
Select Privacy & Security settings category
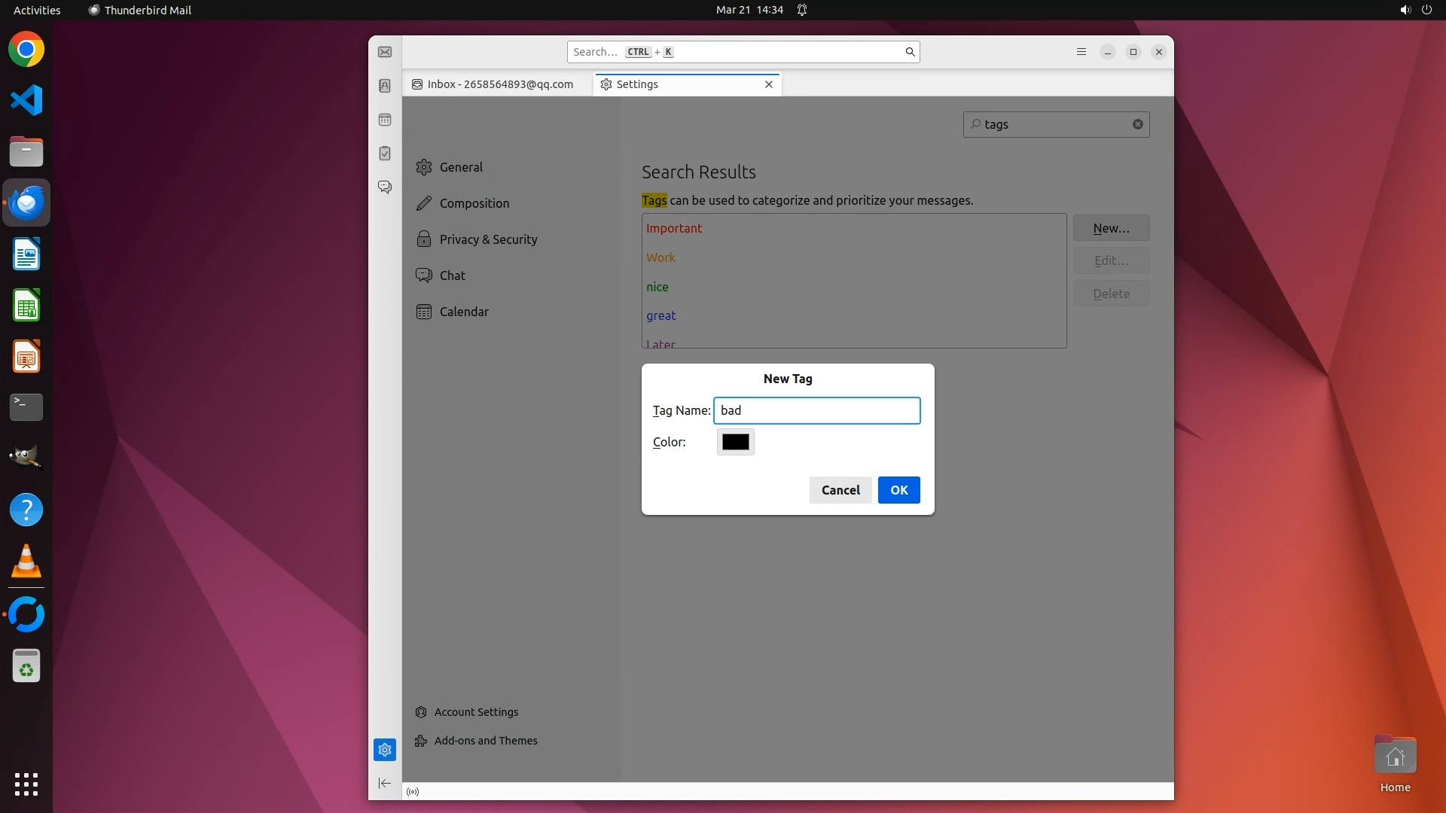pyautogui.click(x=487, y=239)
